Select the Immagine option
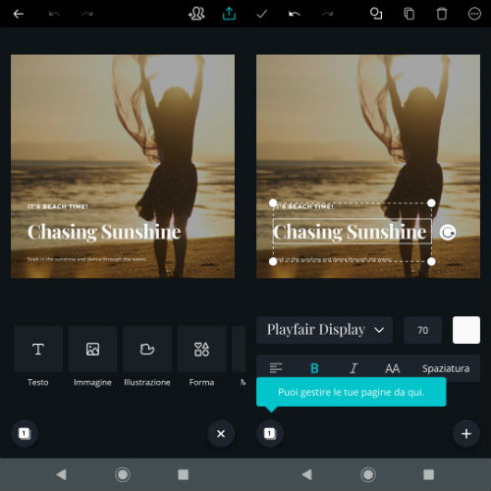The height and width of the screenshot is (491, 491). point(92,350)
